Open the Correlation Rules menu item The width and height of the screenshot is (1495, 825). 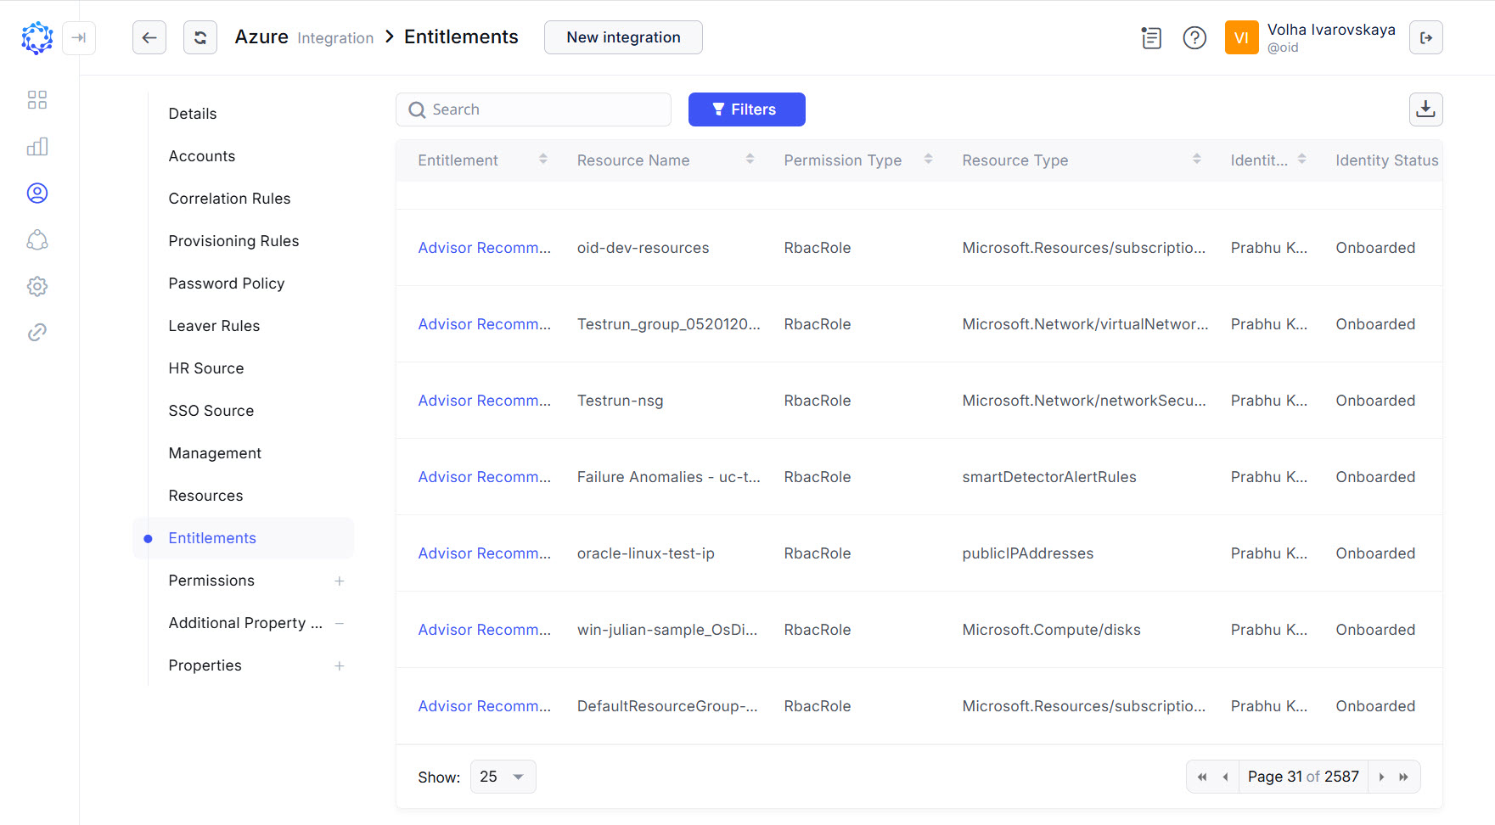229,199
